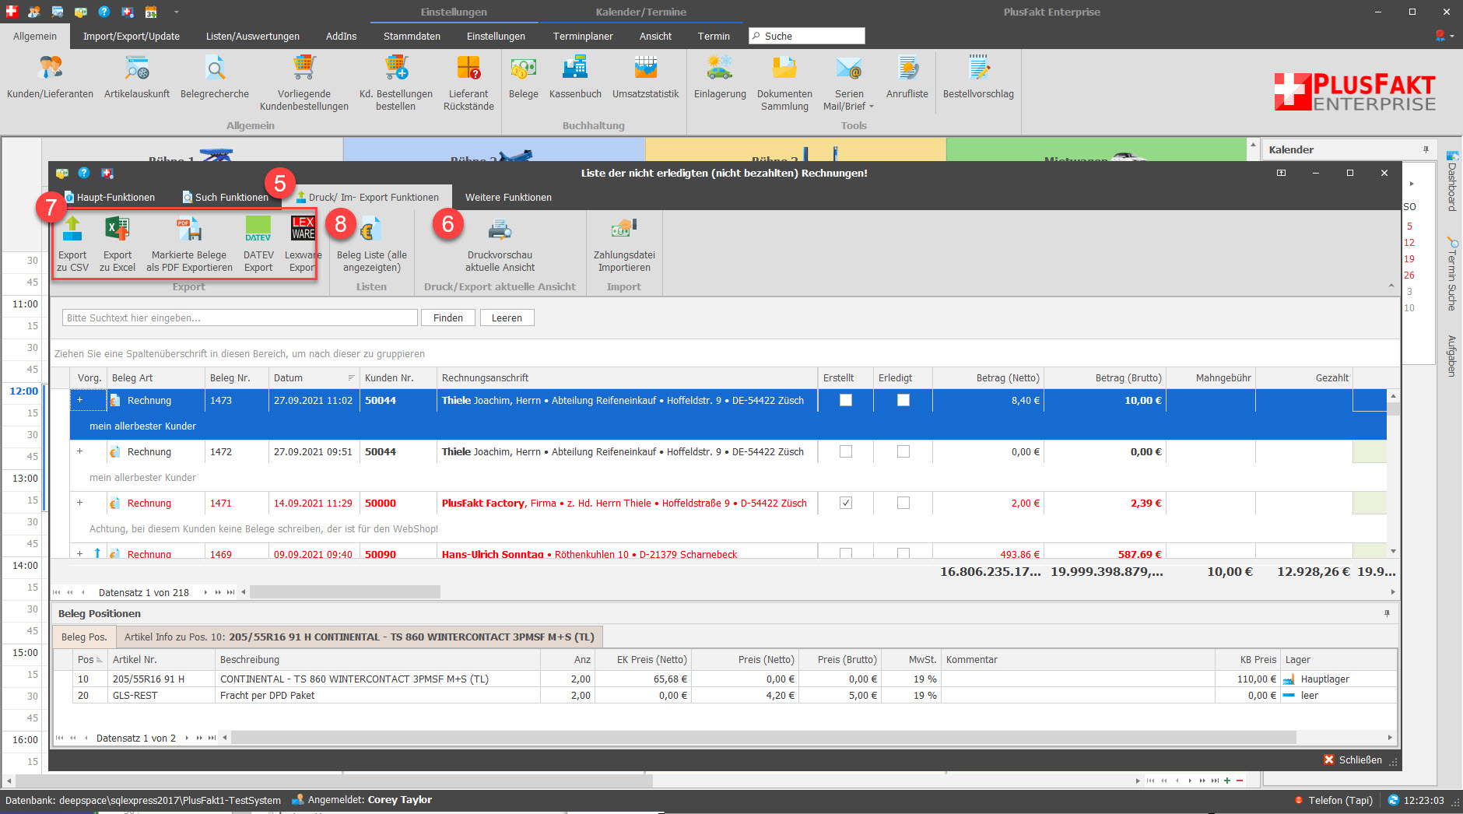Click the Leeren button
Viewport: 1463px width, 814px height.
click(507, 318)
